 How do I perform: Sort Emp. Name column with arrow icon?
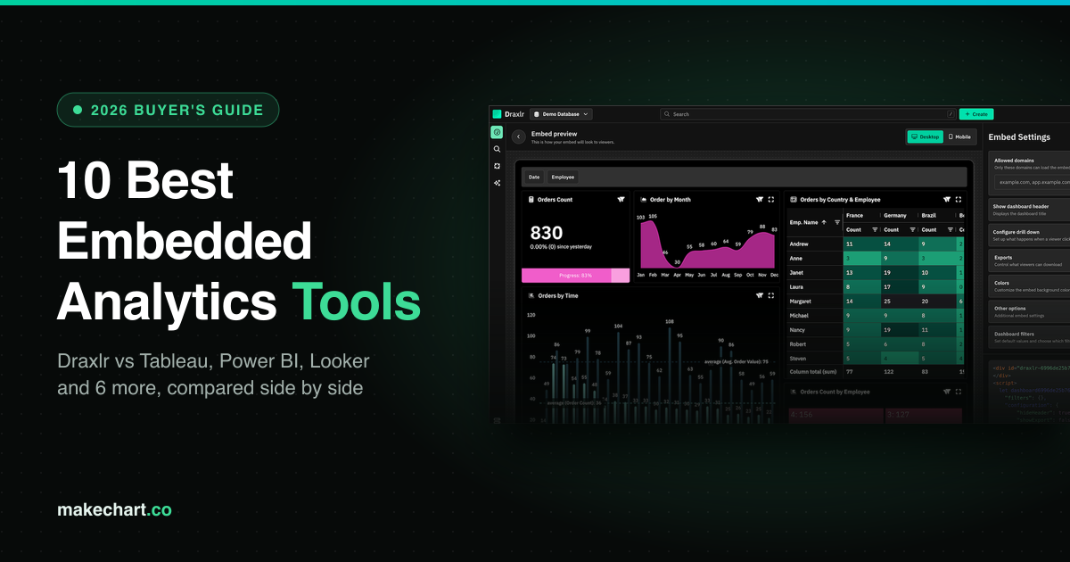pyautogui.click(x=824, y=222)
